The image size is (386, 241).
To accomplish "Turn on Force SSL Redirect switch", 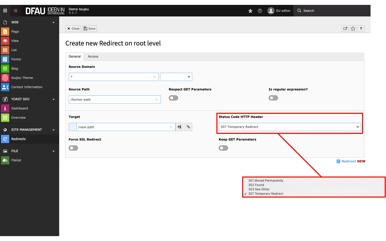I will (x=73, y=148).
